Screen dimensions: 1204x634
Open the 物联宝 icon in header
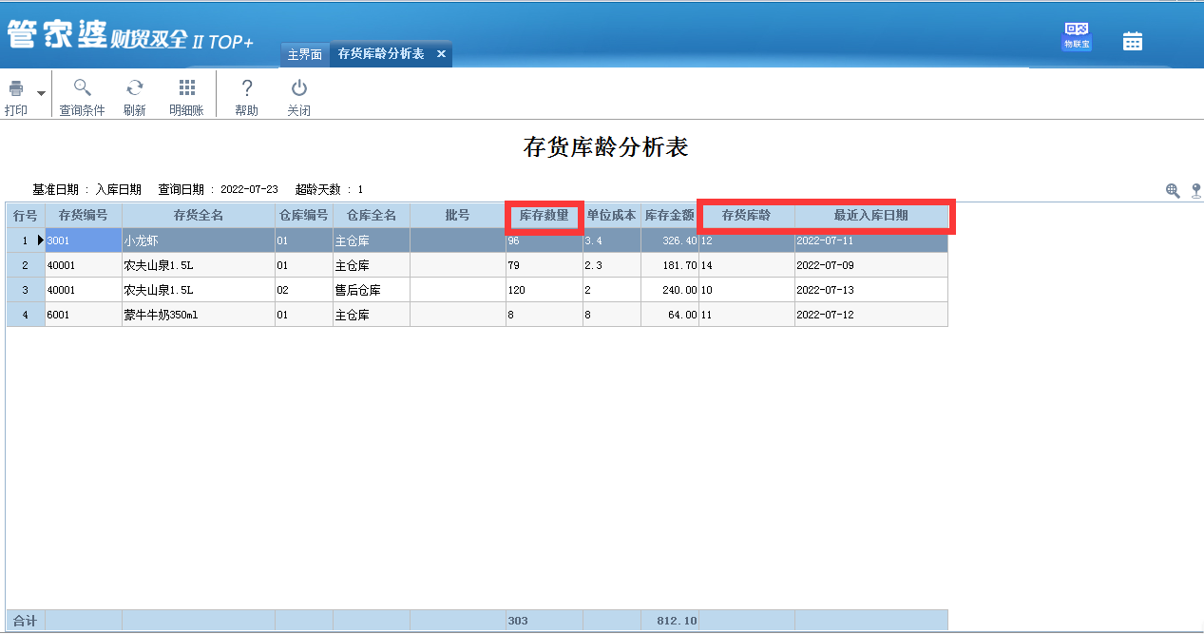click(x=1076, y=37)
